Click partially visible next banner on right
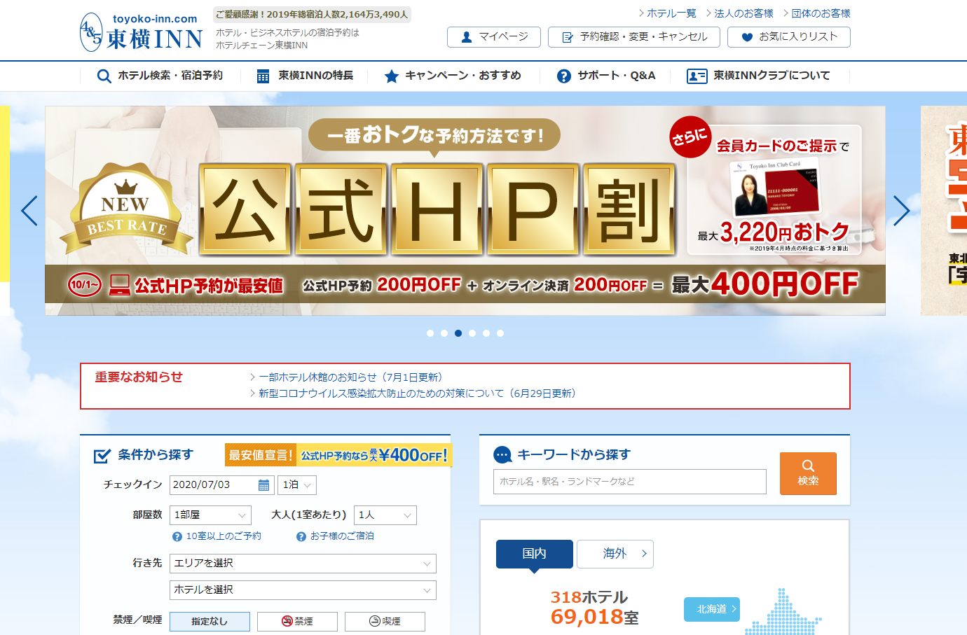 944,211
